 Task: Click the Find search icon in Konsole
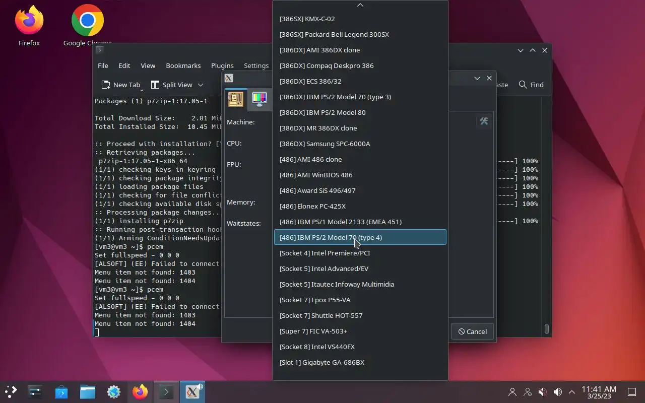click(x=523, y=85)
